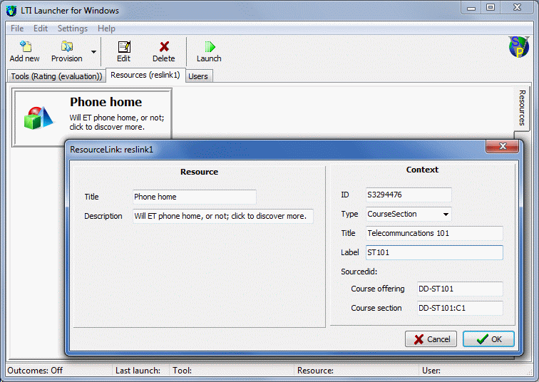
Task: Click the vertical Resources side tab
Action: click(522, 108)
